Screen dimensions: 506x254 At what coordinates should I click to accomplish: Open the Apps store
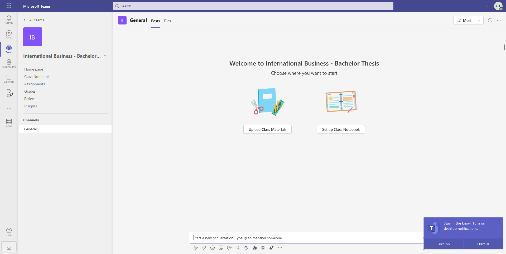(x=9, y=123)
